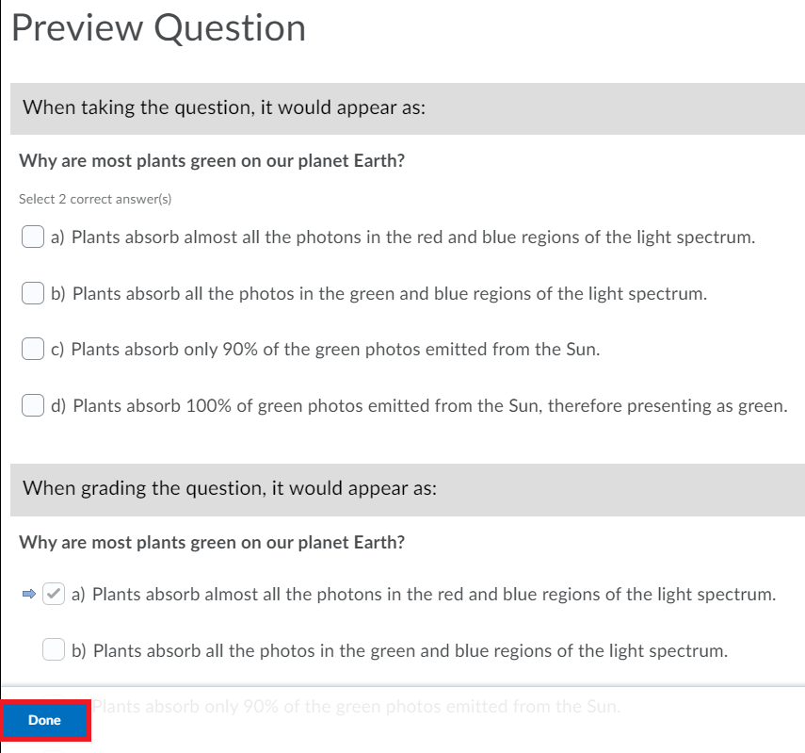This screenshot has width=805, height=753.
Task: Check answer c about 90% green photos
Action: pos(32,349)
